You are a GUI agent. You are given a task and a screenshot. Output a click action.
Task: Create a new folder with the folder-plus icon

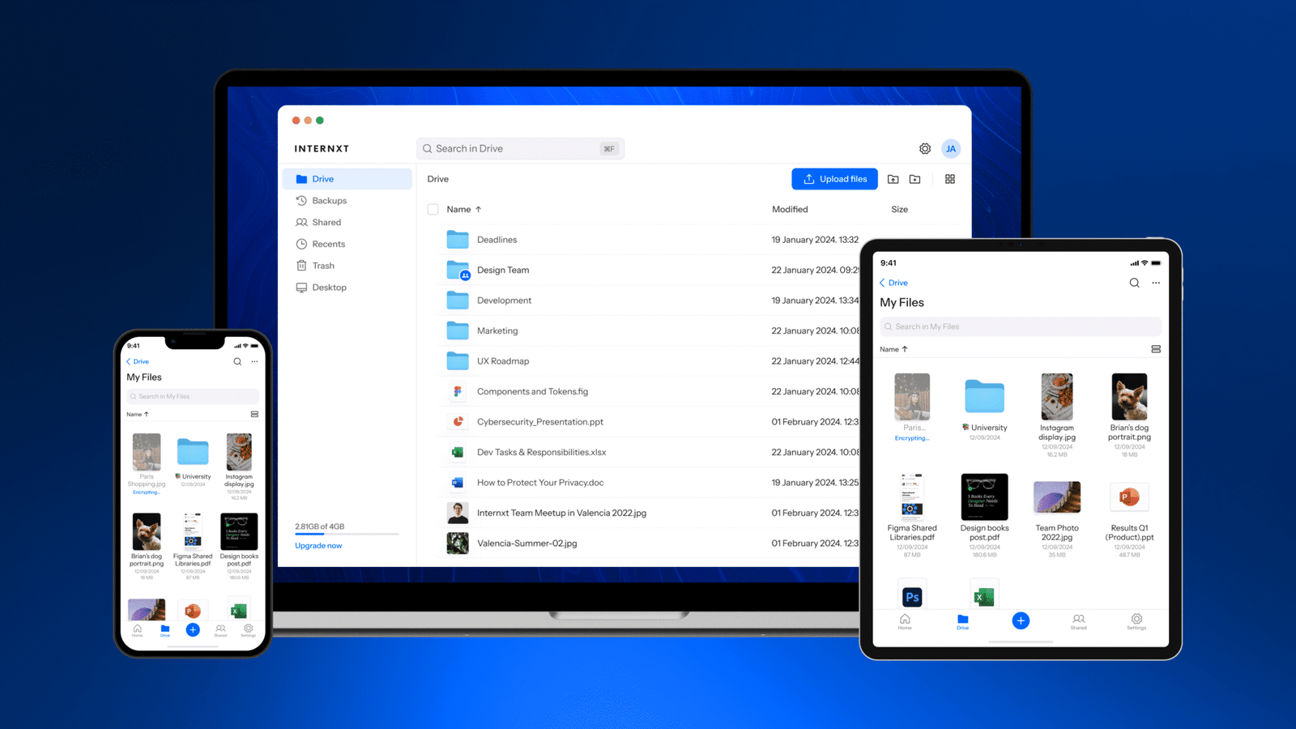(x=914, y=179)
